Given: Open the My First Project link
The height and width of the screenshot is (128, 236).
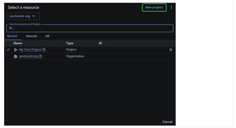Looking at the screenshot, I should coord(30,50).
